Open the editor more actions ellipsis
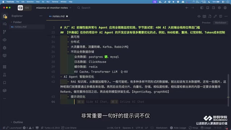231x130 pixels. pyautogui.click(x=226, y=16)
